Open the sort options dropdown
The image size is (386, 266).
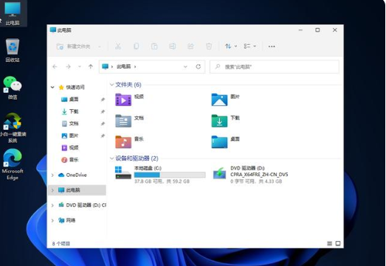(x=231, y=46)
